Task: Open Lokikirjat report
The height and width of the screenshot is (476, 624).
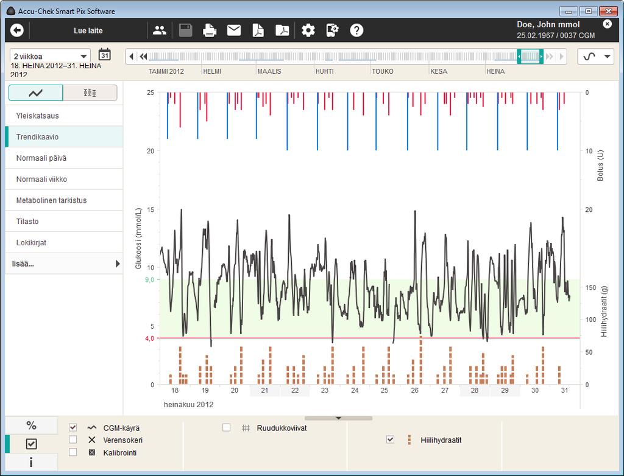Action: click(63, 243)
